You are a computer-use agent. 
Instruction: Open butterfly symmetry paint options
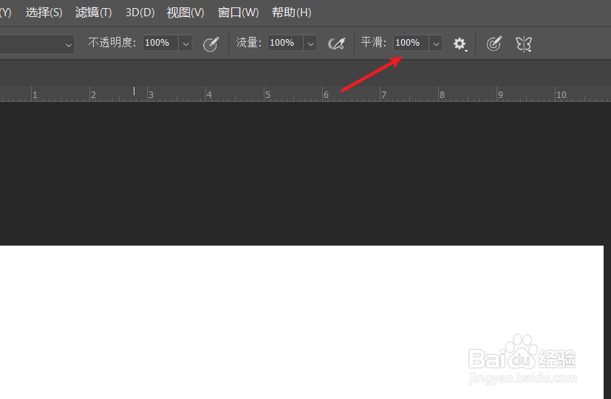(524, 44)
